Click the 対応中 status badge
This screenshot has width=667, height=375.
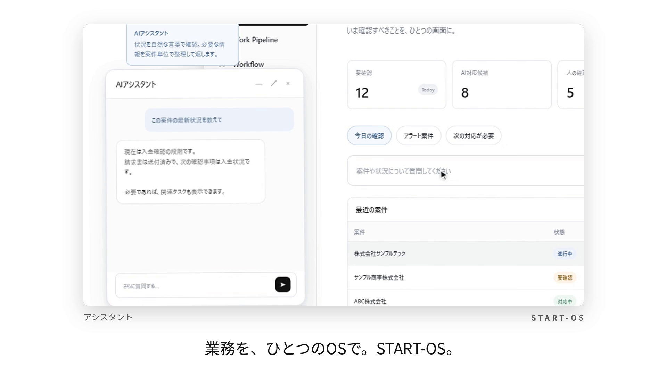(565, 301)
